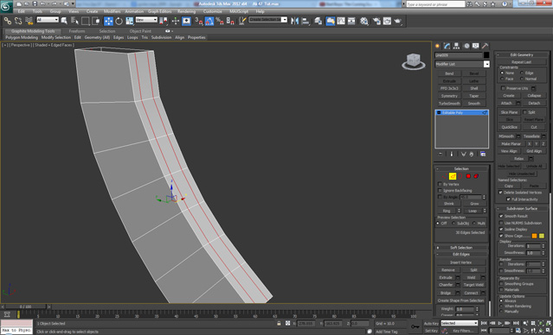Collapse the Edit Edges rollout
The height and width of the screenshot is (335, 553).
(x=461, y=254)
